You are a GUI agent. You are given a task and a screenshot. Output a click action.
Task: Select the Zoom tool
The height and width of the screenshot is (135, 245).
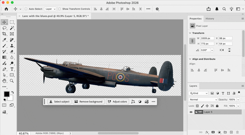[12, 81]
